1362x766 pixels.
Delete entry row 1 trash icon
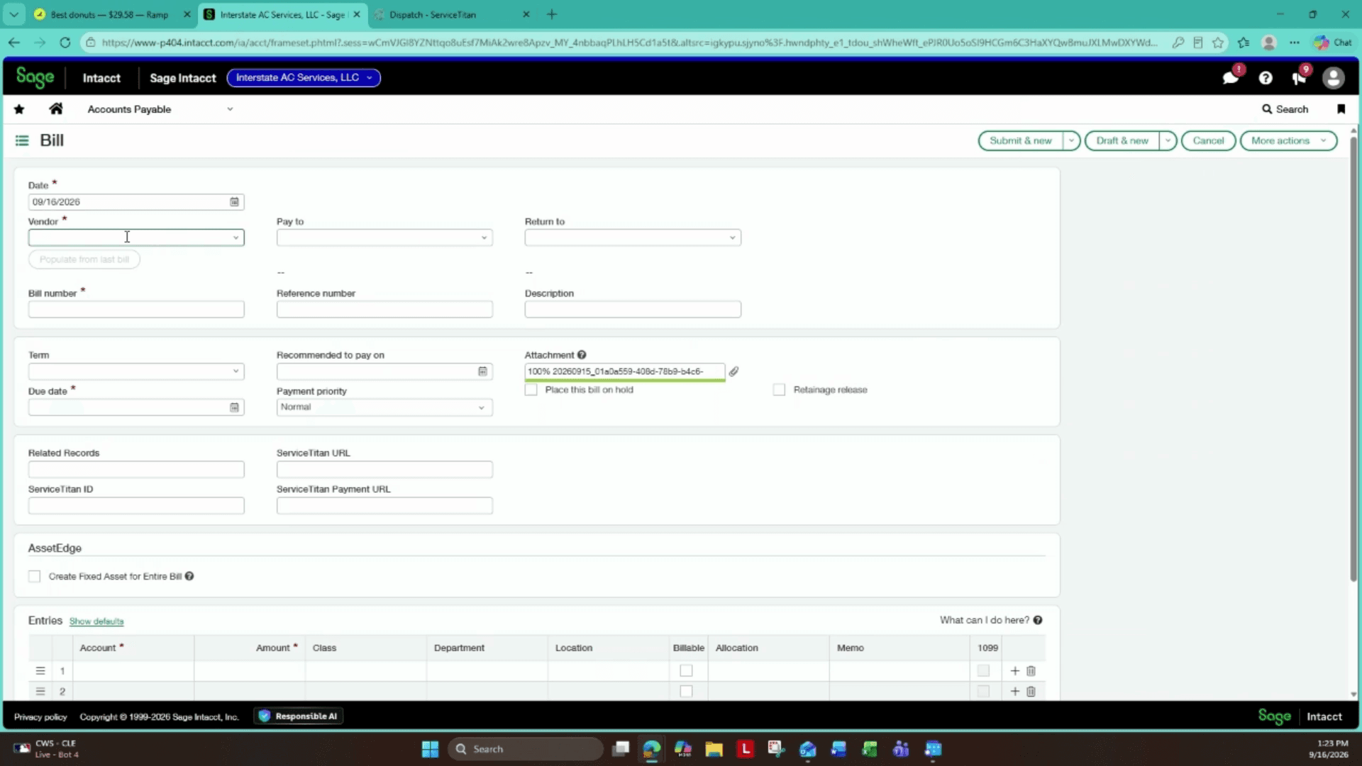tap(1031, 671)
